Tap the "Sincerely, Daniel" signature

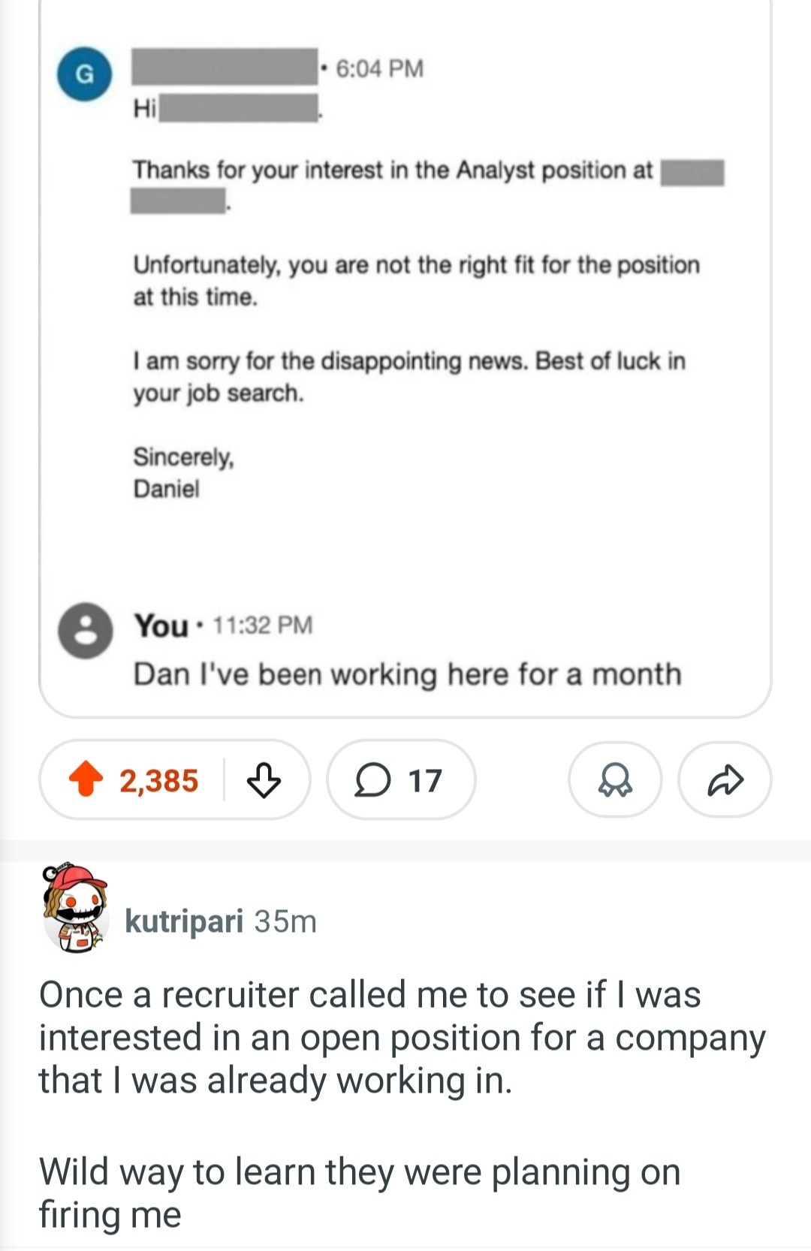click(183, 472)
